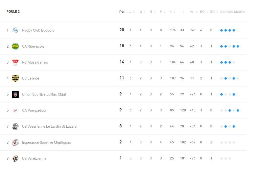The width and height of the screenshot is (253, 175).
Task: Click the Union Sportive Juillac Objat logo
Action: [15, 94]
